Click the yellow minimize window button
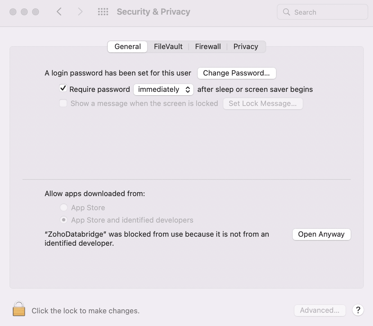This screenshot has width=373, height=326. [x=24, y=12]
